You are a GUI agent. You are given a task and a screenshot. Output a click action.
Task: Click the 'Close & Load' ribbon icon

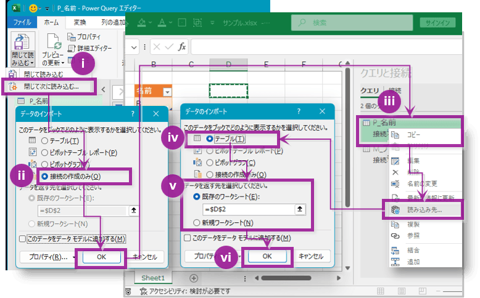[22, 42]
